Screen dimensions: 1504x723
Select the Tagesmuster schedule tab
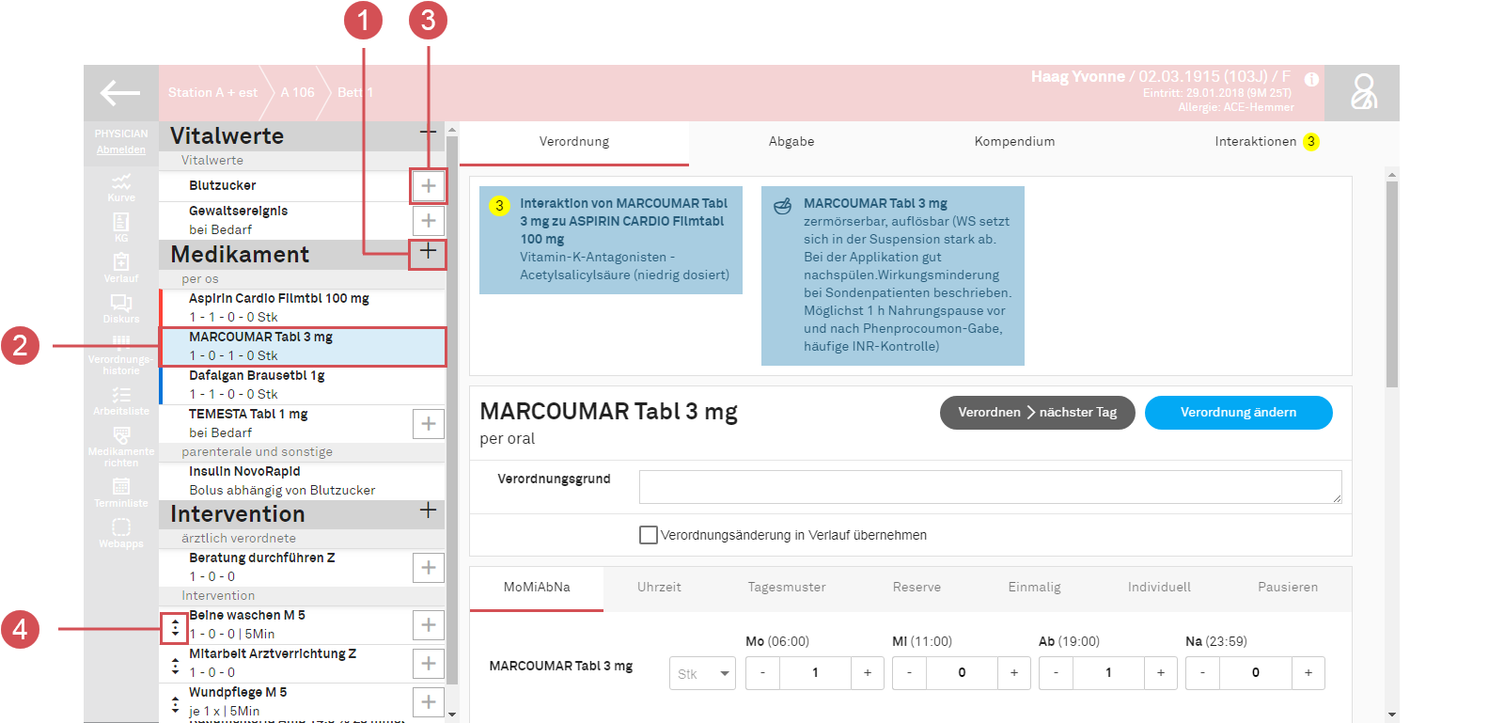787,588
